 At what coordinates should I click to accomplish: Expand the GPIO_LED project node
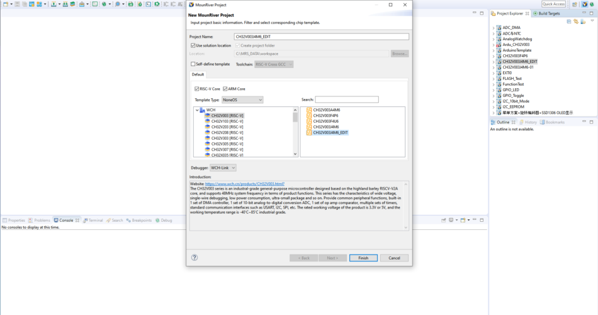pos(494,90)
